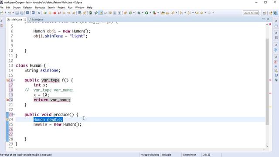Click the 24:22 cursor position status
Image resolution: width=279 pixels, height=157 pixels.
pos(207,155)
